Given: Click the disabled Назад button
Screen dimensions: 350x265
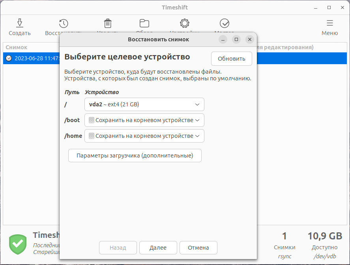Looking at the screenshot, I should (x=118, y=248).
